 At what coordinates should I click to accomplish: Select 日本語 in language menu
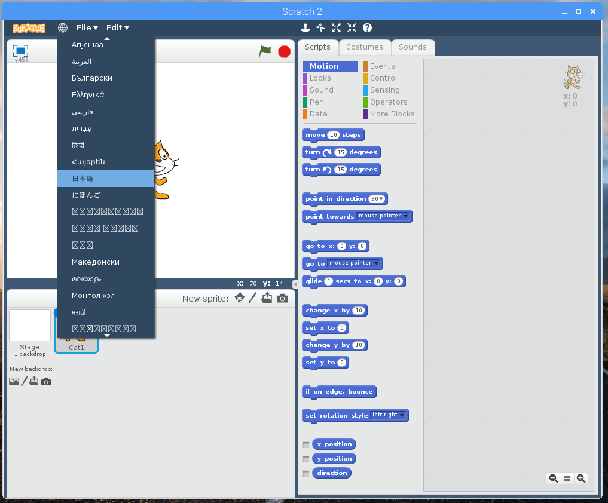coord(106,179)
